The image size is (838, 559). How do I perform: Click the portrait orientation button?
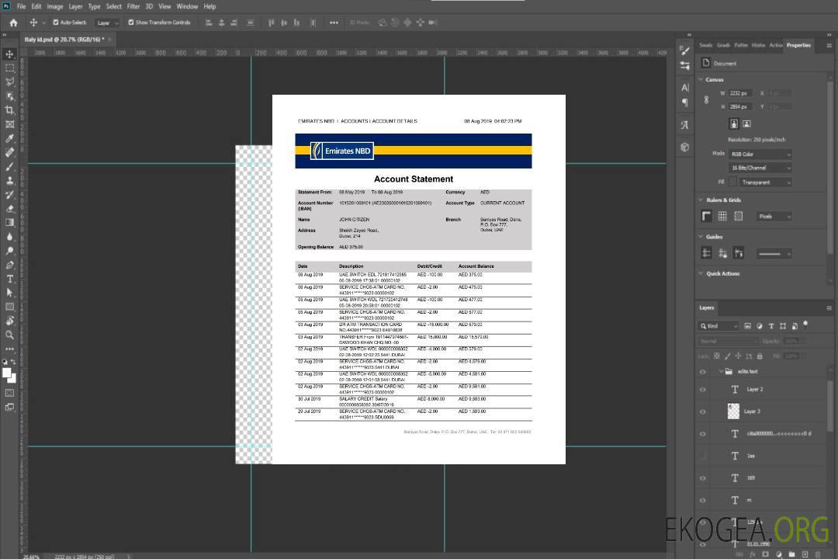pos(734,124)
